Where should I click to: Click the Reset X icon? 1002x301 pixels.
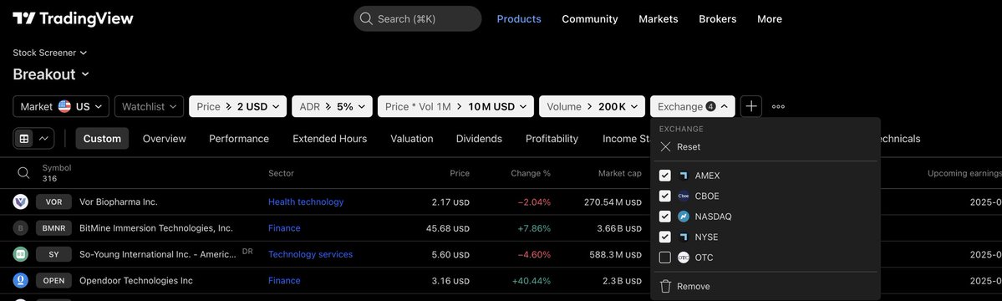coord(665,147)
